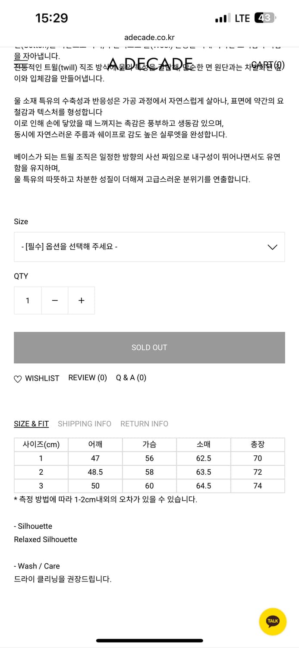The height and width of the screenshot is (648, 299).
Task: Decrease quantity with the minus button
Action: pos(55,300)
